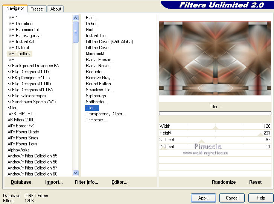Select Alf's Power Grads category
274x204 pixels.
(23, 132)
